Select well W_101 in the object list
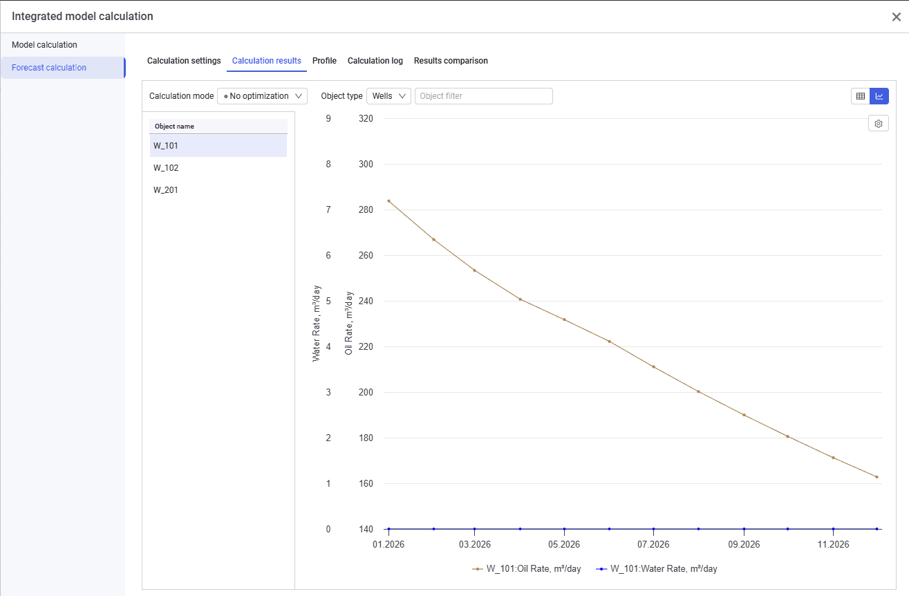This screenshot has width=909, height=596. (x=218, y=146)
